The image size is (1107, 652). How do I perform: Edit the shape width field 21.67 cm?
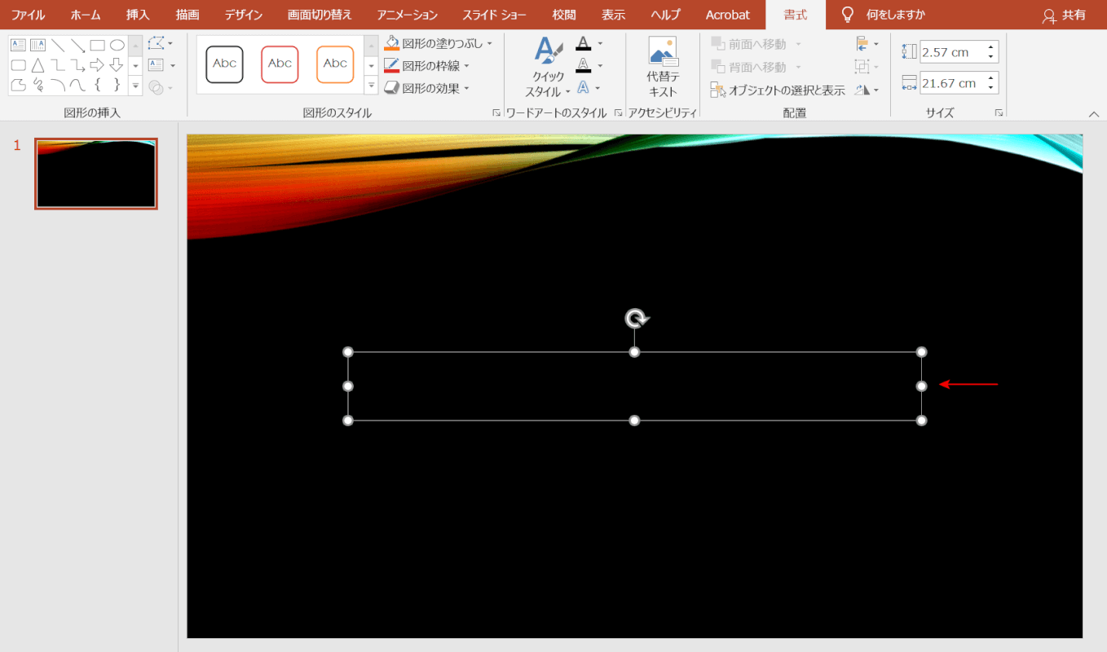click(951, 83)
